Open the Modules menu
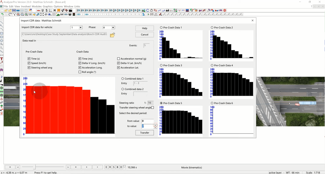This screenshot has width=325, height=174. tap(36, 6)
